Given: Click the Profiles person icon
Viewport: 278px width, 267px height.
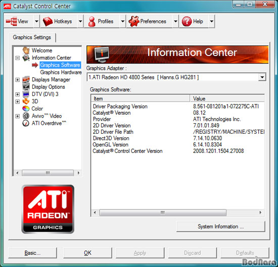Looking at the screenshot, I should pyautogui.click(x=92, y=21).
